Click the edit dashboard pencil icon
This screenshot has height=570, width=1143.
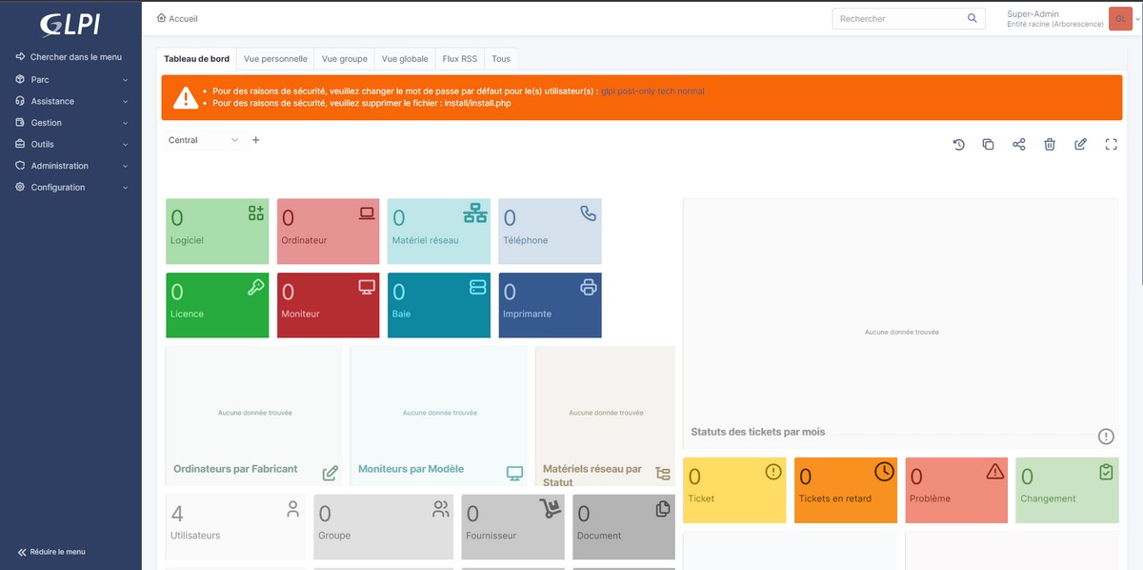1080,144
